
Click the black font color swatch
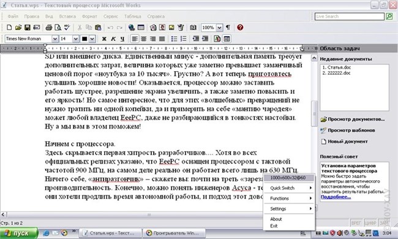tap(84, 39)
